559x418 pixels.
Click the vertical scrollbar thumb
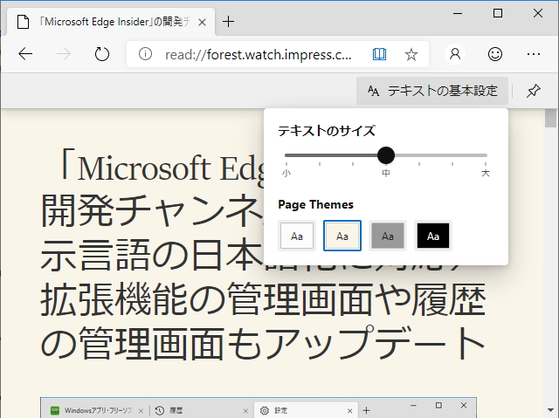(551, 118)
